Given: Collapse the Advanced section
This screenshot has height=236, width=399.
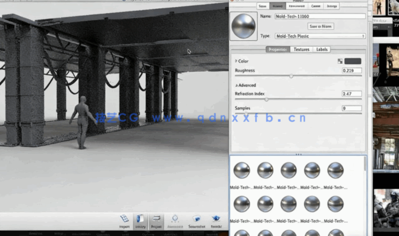Looking at the screenshot, I should point(237,85).
